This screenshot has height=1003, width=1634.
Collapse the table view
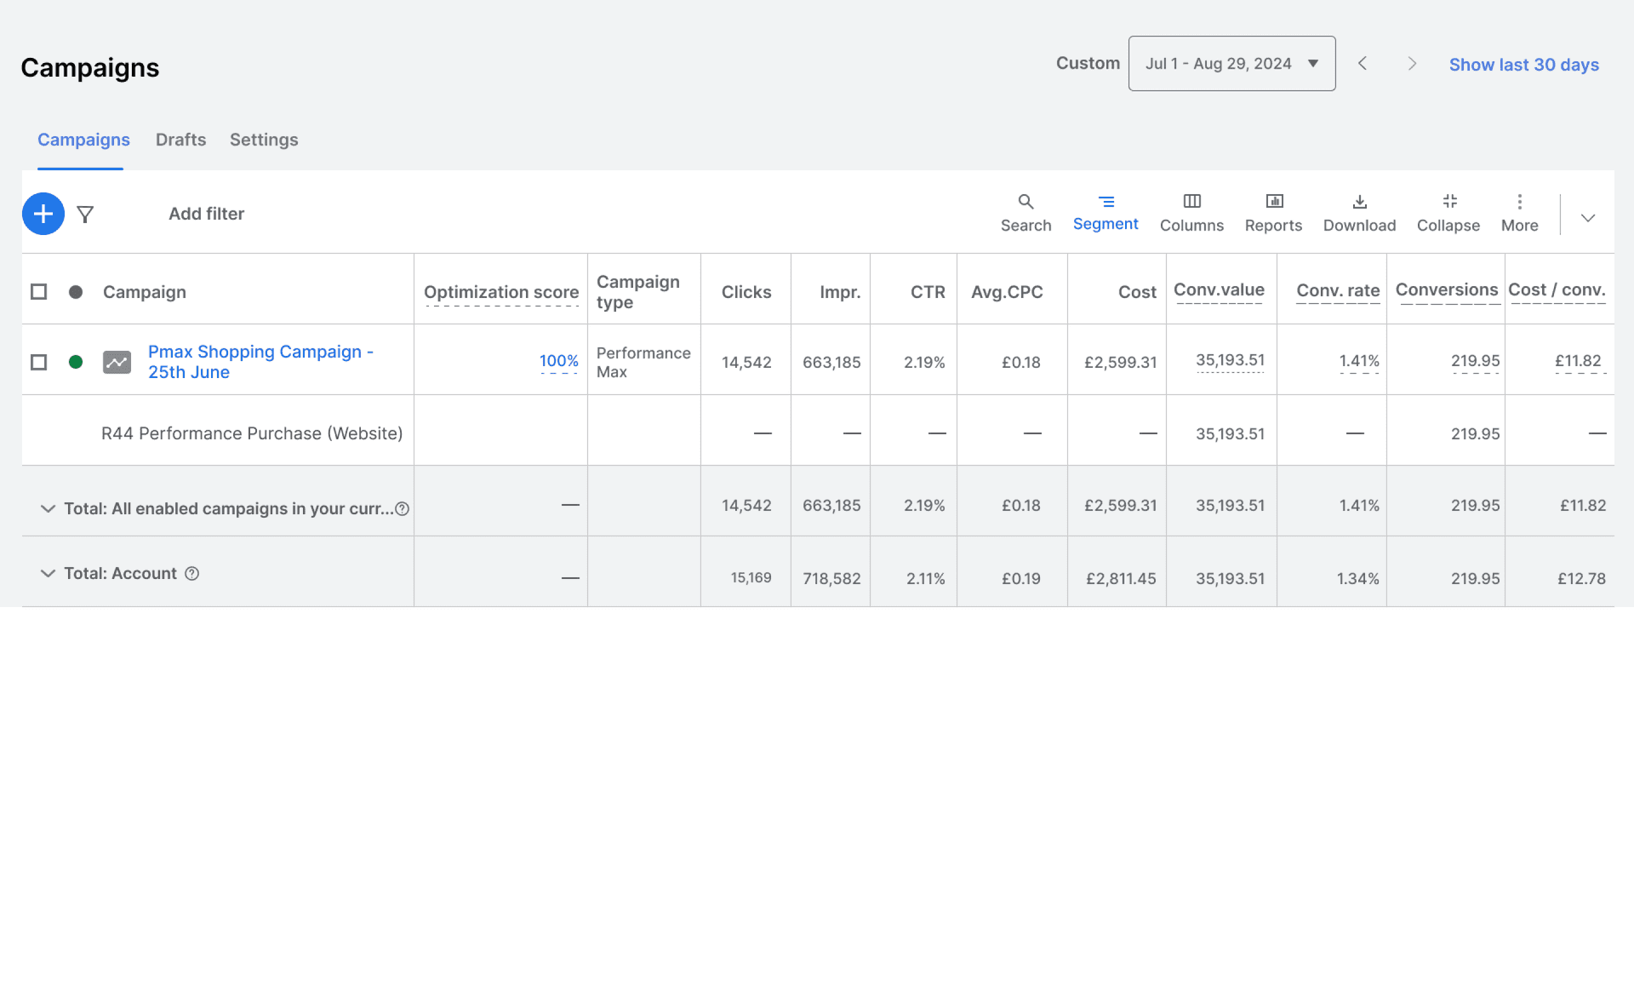[x=1448, y=213]
